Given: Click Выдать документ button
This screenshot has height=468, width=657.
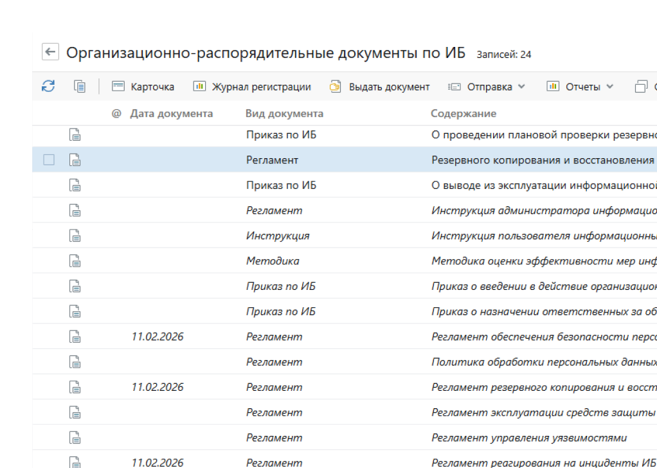Looking at the screenshot, I should (380, 87).
